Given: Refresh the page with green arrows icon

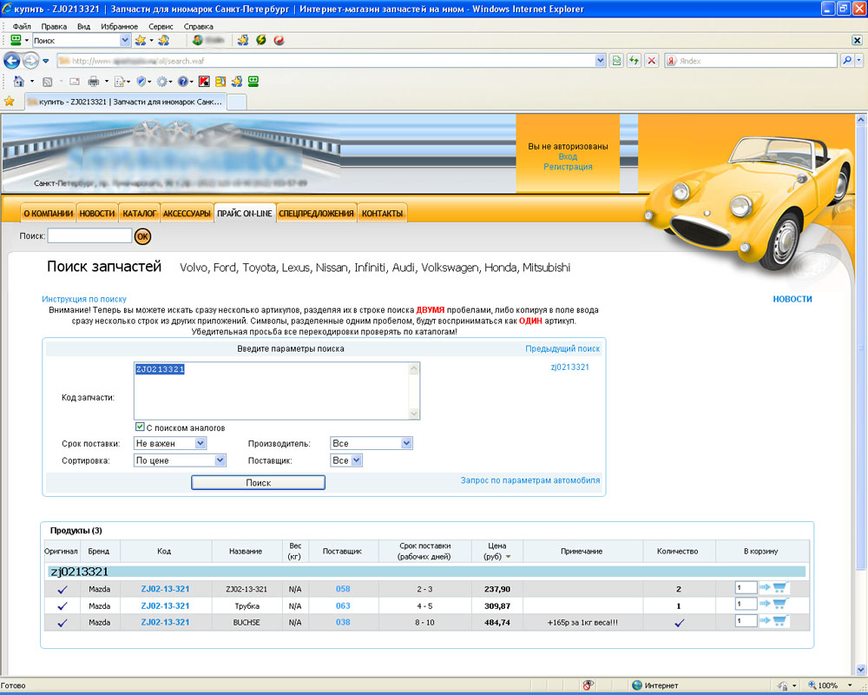Looking at the screenshot, I should coord(635,61).
